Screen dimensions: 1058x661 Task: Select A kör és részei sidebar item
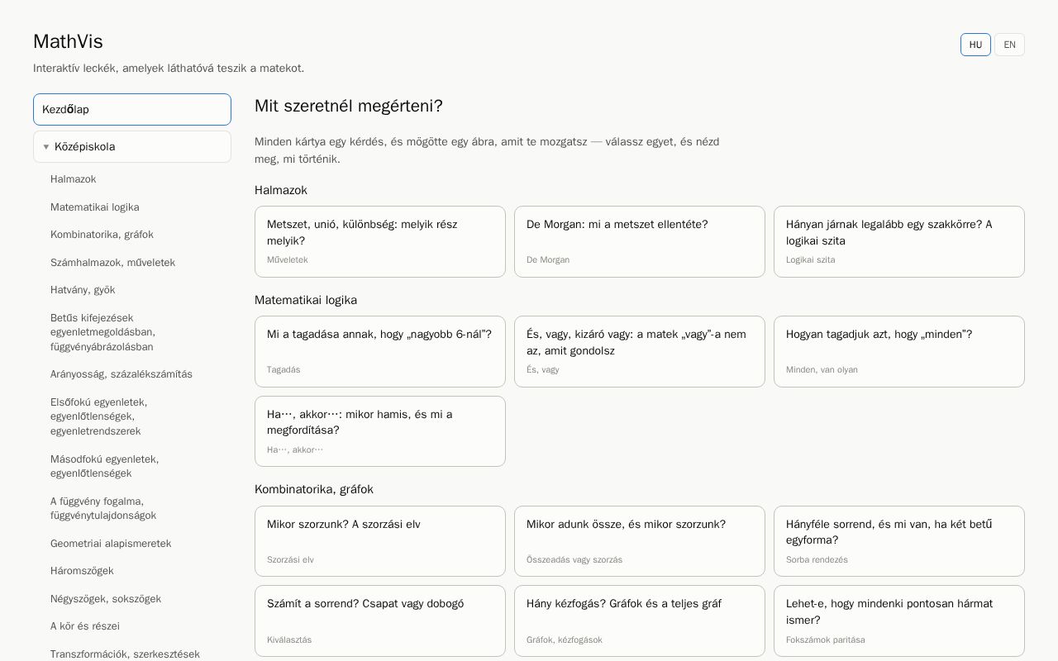point(85,626)
